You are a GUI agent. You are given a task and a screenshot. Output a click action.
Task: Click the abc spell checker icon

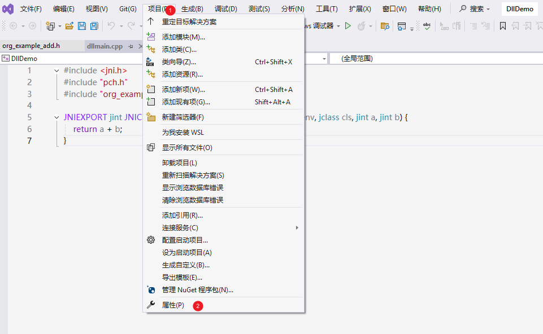pyautogui.click(x=427, y=26)
